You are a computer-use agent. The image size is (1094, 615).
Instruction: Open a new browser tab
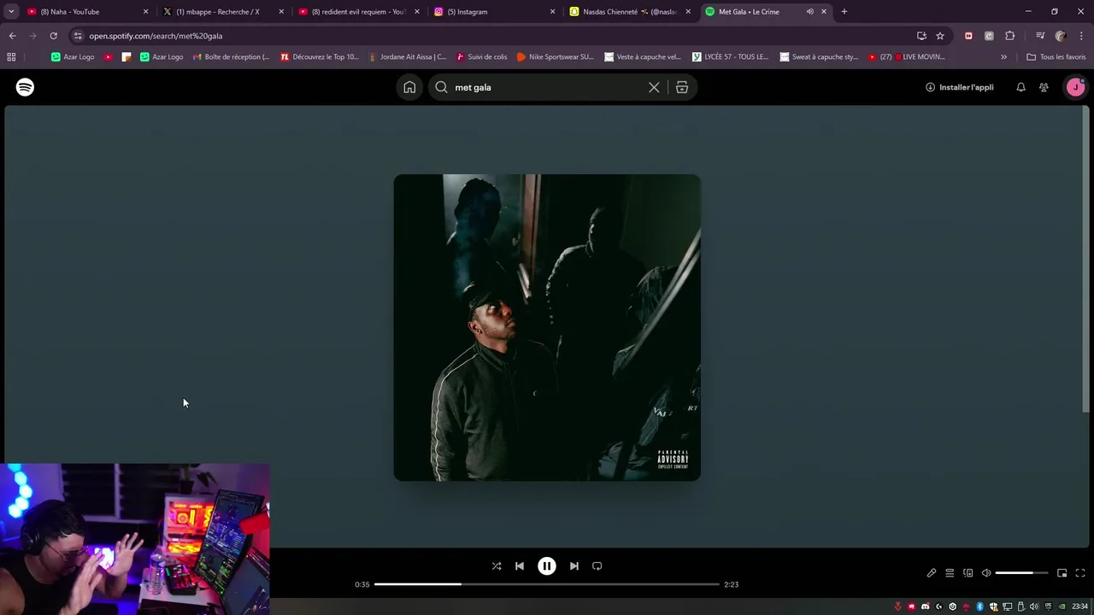(844, 12)
